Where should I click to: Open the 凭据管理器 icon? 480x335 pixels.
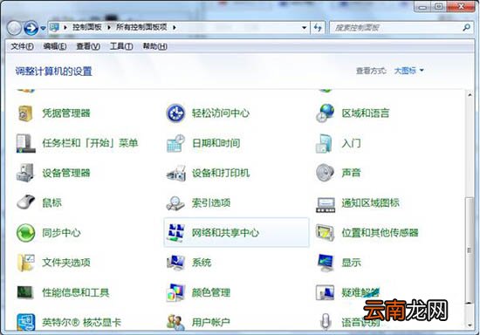[x=25, y=113]
